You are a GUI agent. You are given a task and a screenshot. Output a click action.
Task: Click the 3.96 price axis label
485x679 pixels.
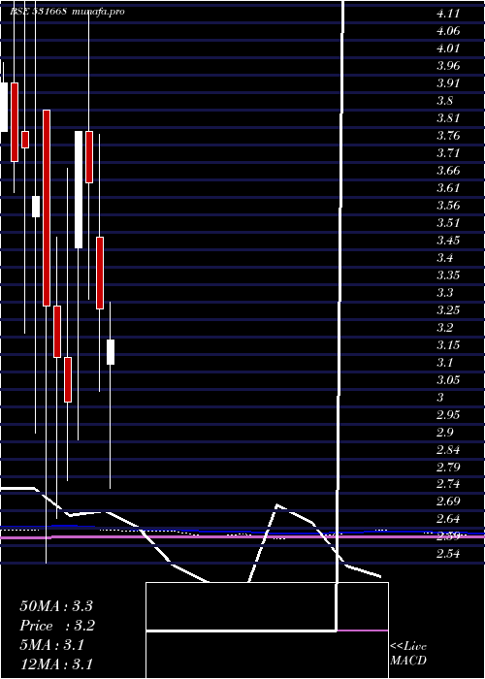point(448,66)
